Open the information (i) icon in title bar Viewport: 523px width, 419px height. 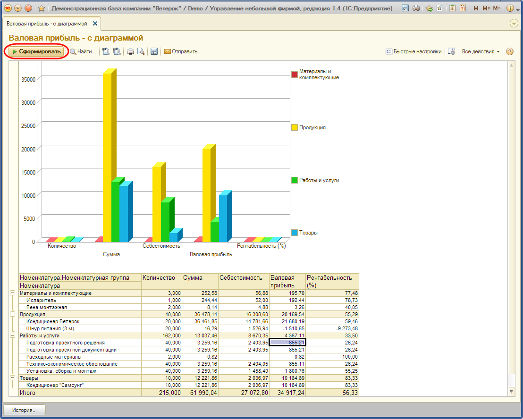tap(510, 8)
